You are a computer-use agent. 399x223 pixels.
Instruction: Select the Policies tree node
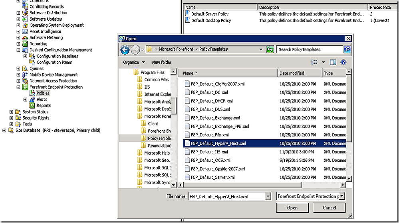43,93
